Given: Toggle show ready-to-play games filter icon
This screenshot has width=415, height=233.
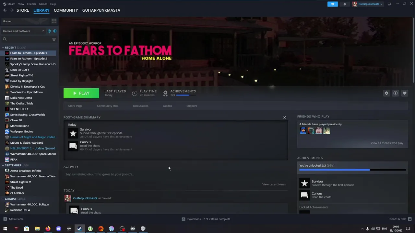Looking at the screenshot, I should tap(55, 31).
